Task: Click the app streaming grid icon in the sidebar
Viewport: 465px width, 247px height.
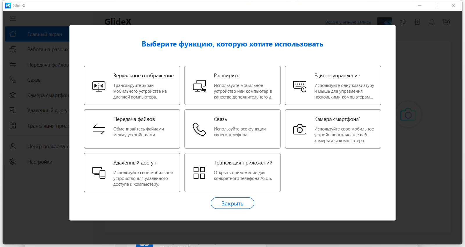Action: [x=13, y=126]
